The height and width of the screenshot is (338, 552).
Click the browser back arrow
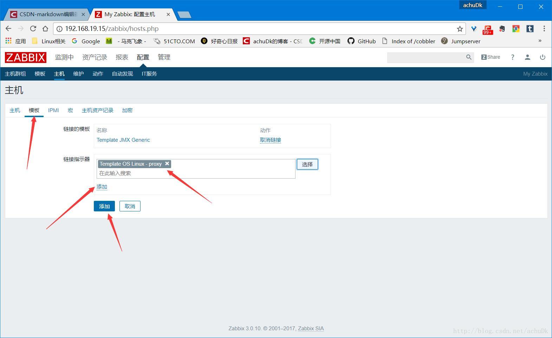pyautogui.click(x=8, y=28)
